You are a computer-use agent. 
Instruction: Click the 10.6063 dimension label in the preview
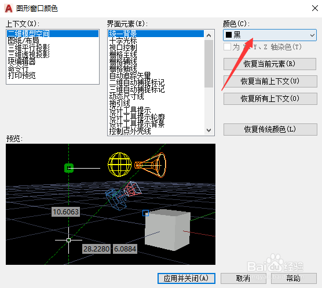click(x=65, y=212)
